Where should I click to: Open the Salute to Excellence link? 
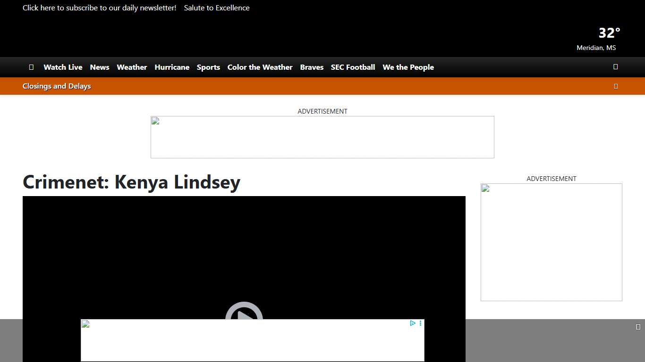(217, 8)
